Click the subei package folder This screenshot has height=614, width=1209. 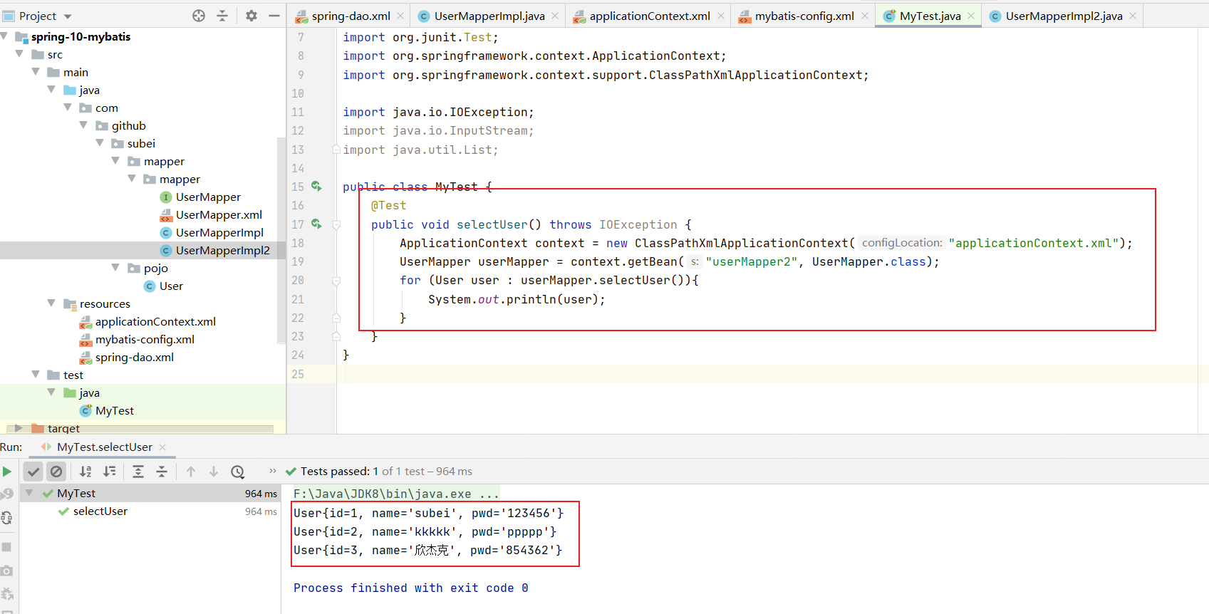[x=133, y=143]
